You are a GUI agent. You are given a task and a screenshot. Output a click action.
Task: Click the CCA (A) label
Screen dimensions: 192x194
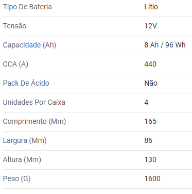(15, 64)
